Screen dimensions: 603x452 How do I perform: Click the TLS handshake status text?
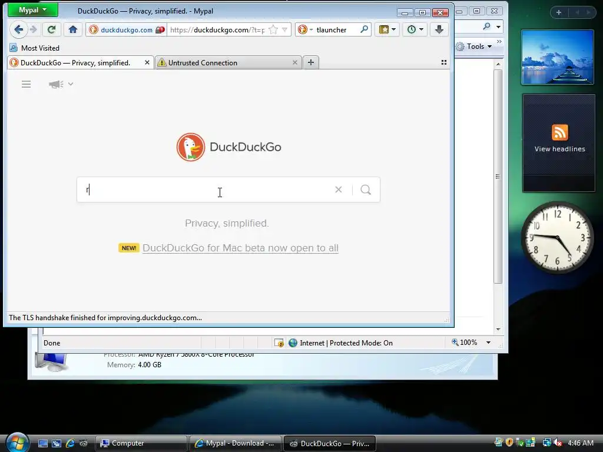tap(105, 317)
